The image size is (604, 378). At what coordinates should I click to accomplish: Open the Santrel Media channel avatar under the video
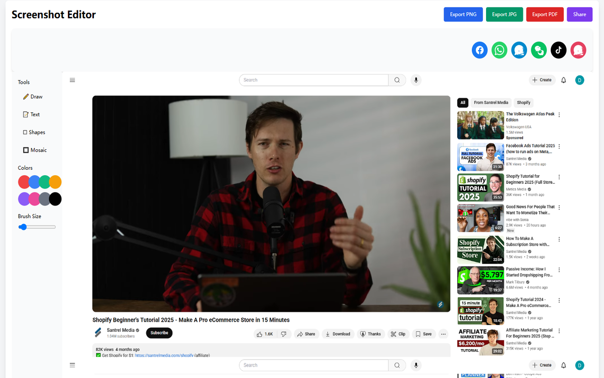98,333
